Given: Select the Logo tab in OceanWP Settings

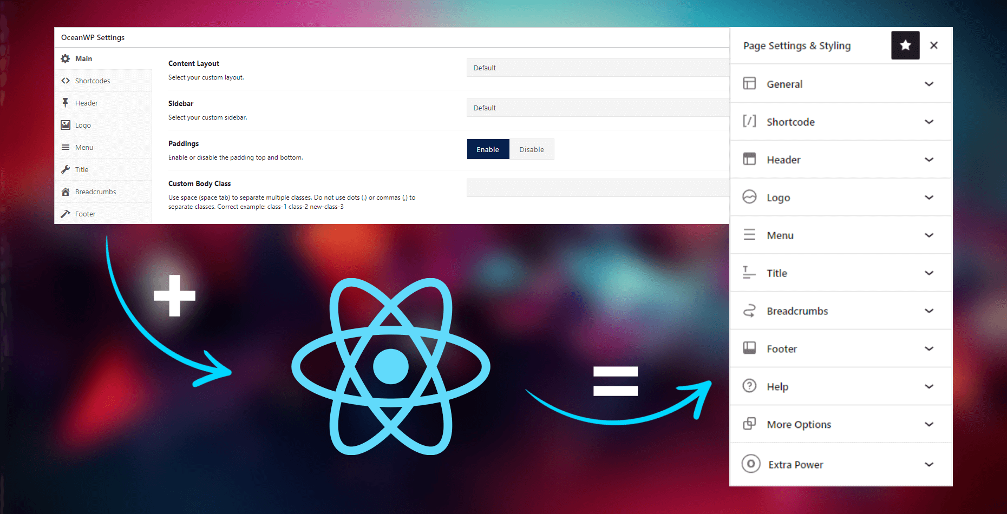Looking at the screenshot, I should point(103,125).
